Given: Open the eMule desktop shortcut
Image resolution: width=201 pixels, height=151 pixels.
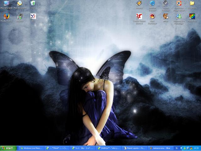Looking at the screenshot, I should 166,16.
